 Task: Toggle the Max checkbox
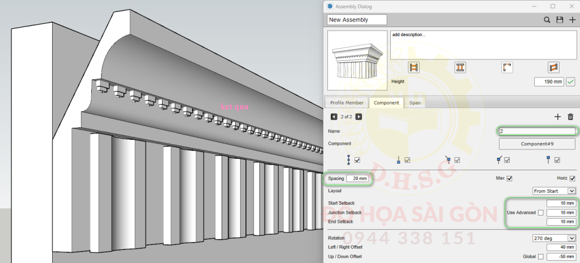(x=509, y=179)
